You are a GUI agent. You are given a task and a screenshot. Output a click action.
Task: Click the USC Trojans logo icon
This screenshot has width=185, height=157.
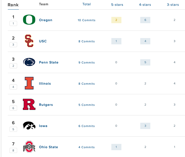coord(29,41)
